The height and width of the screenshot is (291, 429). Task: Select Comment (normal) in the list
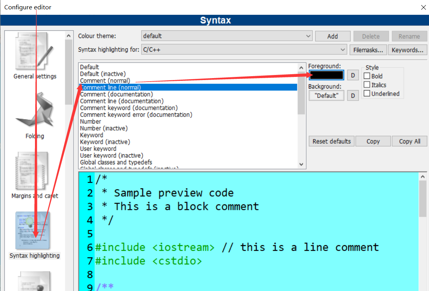[188, 81]
